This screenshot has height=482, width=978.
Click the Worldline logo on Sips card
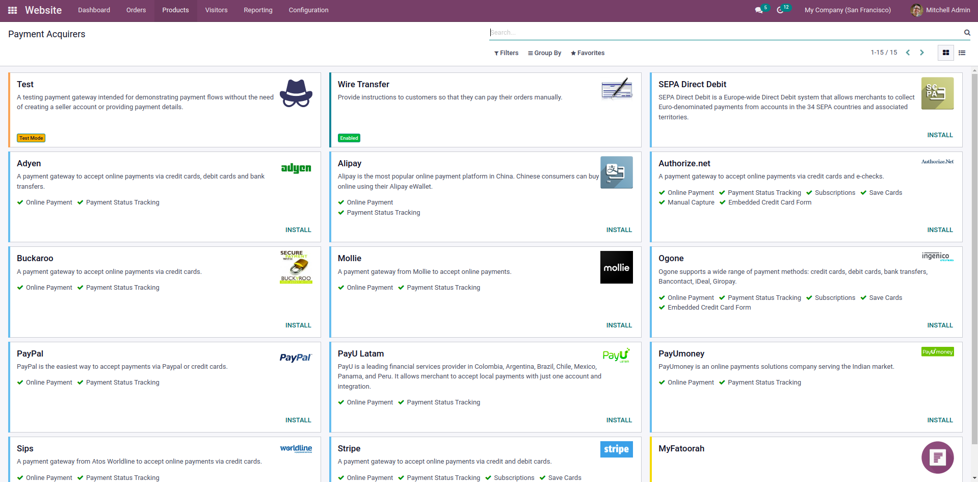click(296, 448)
